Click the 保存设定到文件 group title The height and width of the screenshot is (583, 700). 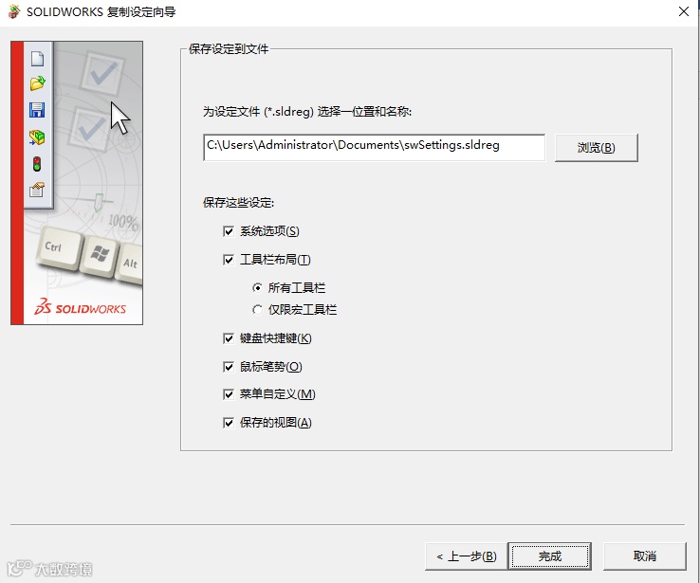[229, 49]
